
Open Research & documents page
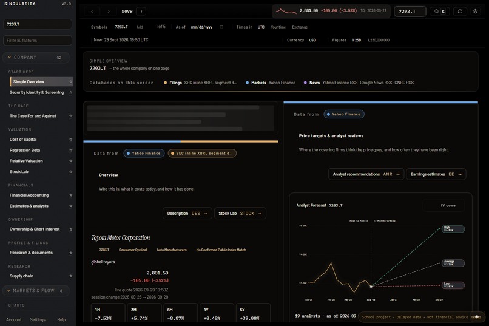click(31, 253)
